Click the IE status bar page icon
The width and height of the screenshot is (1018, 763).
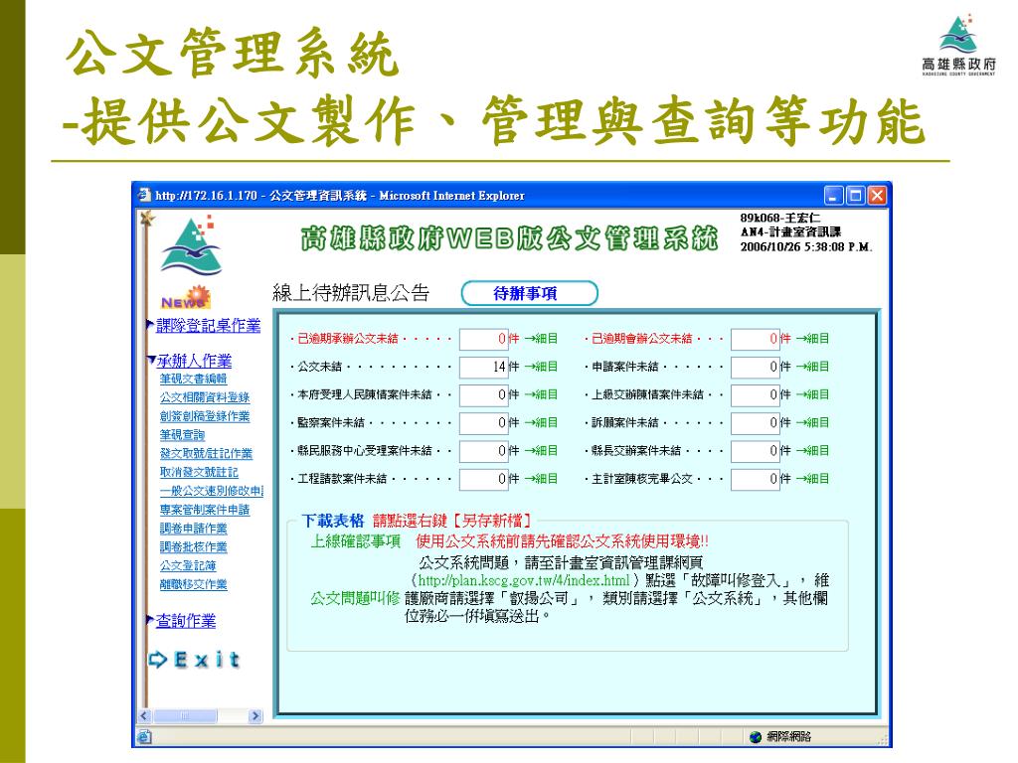pos(144,736)
